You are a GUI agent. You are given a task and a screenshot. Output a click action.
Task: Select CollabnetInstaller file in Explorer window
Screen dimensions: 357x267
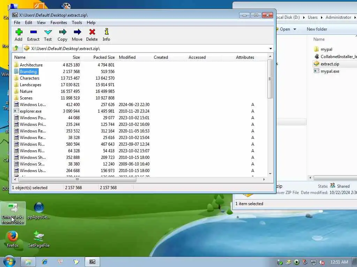(x=335, y=57)
